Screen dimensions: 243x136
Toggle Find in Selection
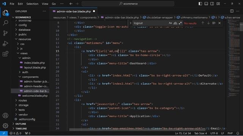(214, 23)
